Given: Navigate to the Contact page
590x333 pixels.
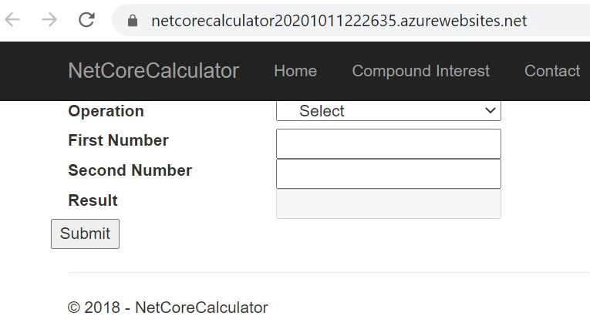Looking at the screenshot, I should (551, 71).
